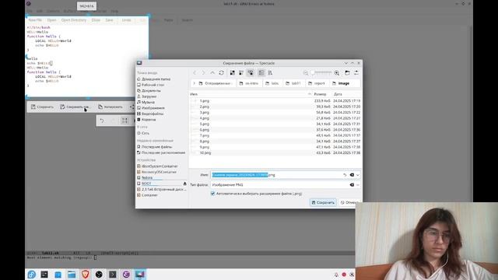498x280 pixels.
Task: Go back in the save dialog navigation
Action: [x=195, y=72]
